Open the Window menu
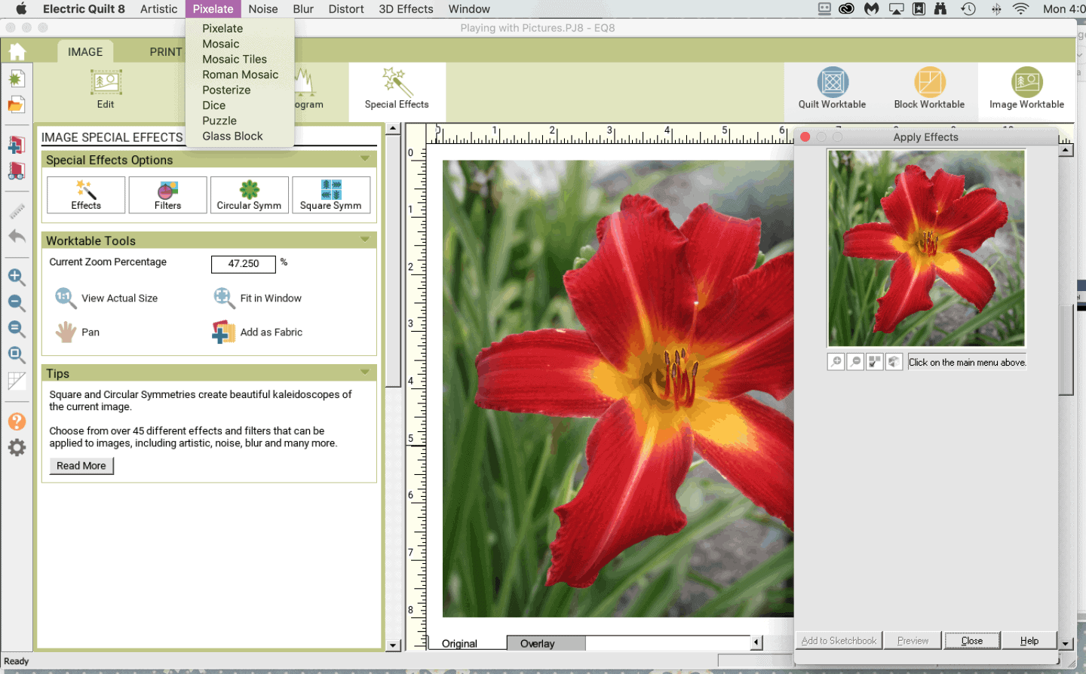Image resolution: width=1086 pixels, height=674 pixels. [x=469, y=9]
